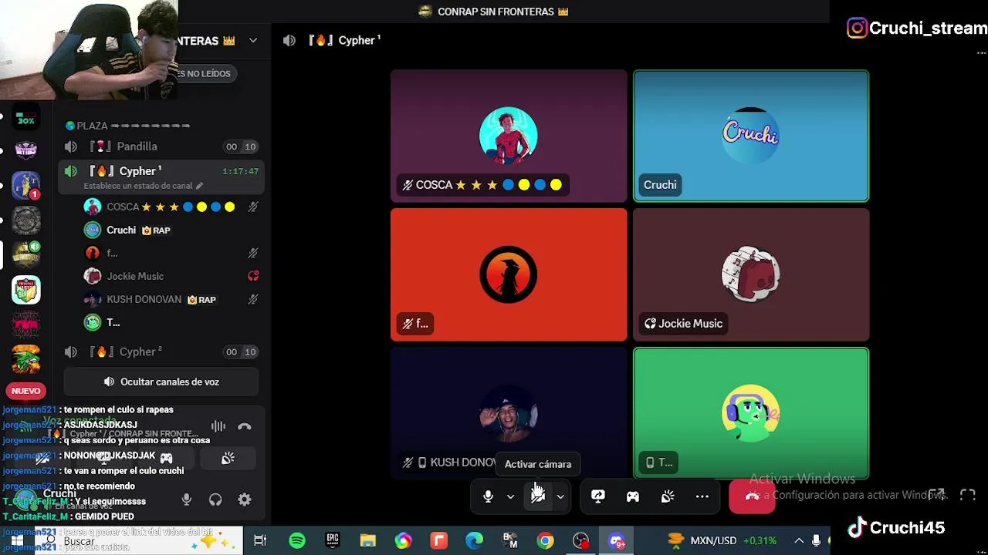This screenshot has height=555, width=988.
Task: Open Microsoft Edge from taskbar
Action: (474, 541)
